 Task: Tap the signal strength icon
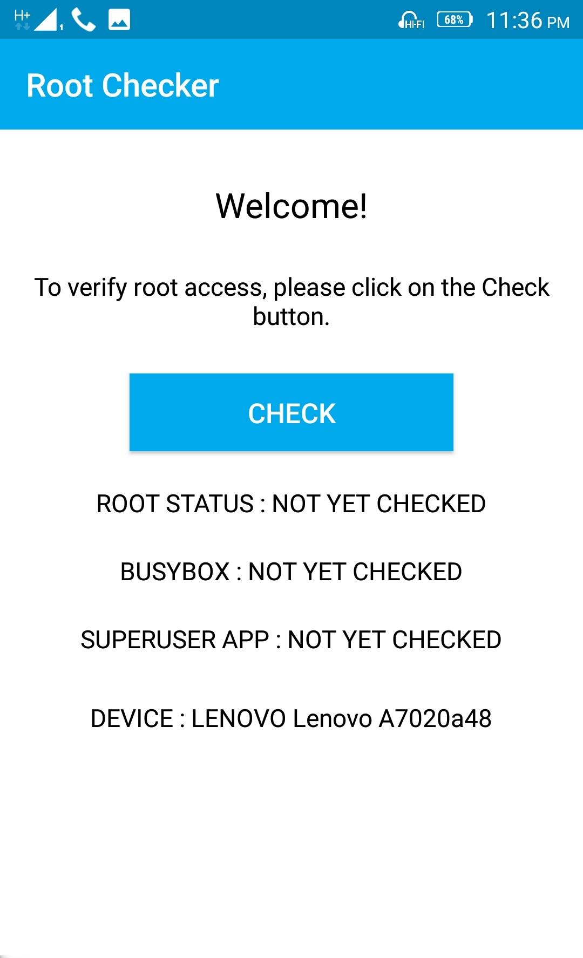[48, 21]
